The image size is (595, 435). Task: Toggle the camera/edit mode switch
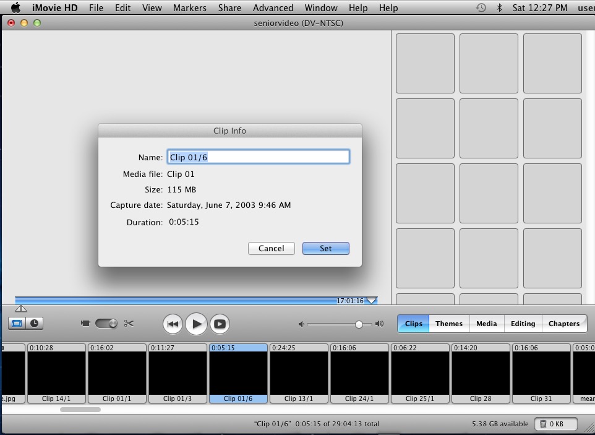click(x=106, y=324)
